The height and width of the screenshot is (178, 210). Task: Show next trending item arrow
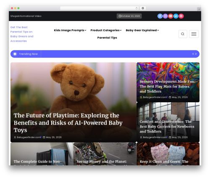[x=196, y=54]
